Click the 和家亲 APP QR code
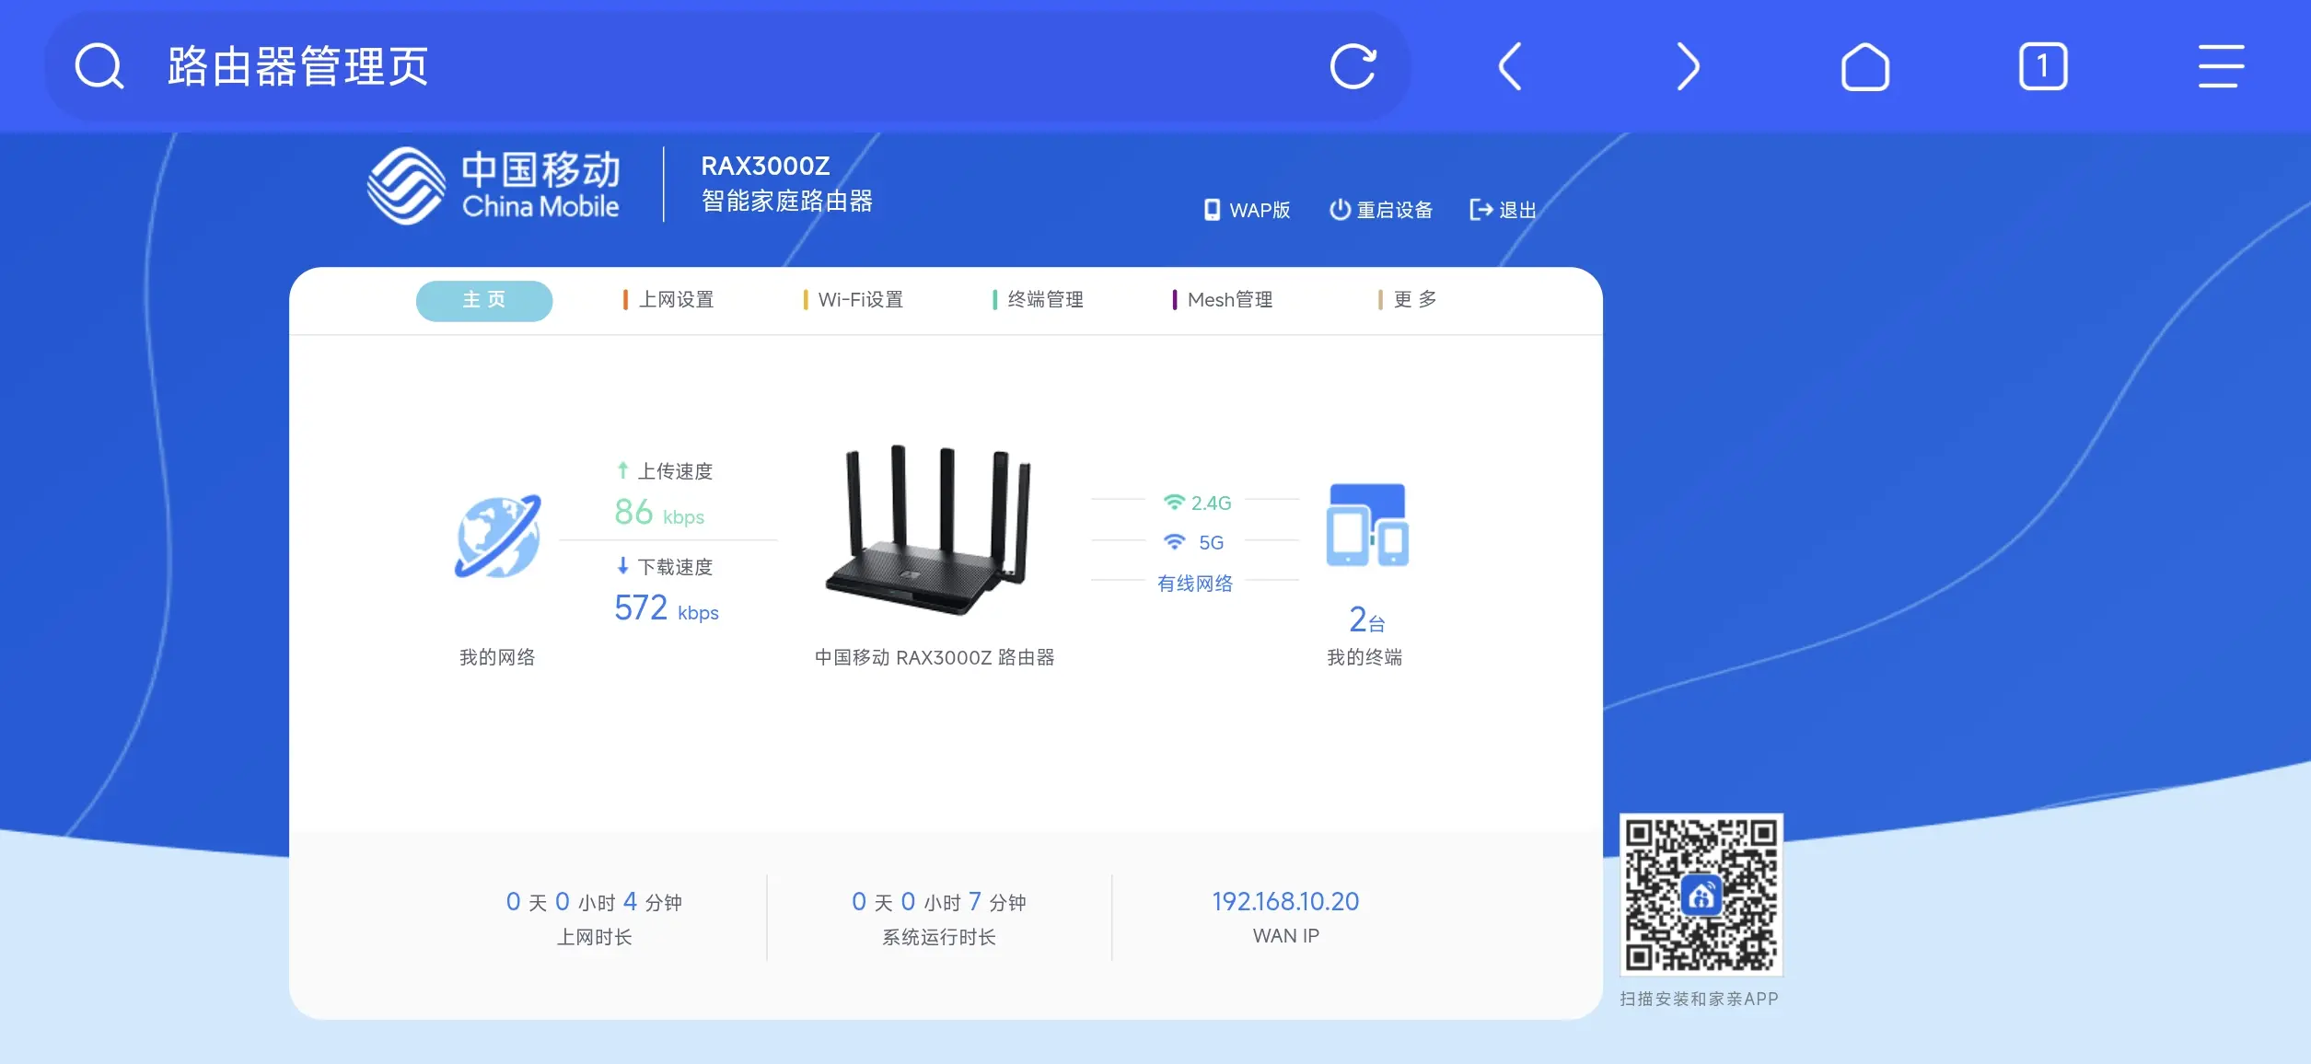Viewport: 2311px width, 1064px height. 1701,894
